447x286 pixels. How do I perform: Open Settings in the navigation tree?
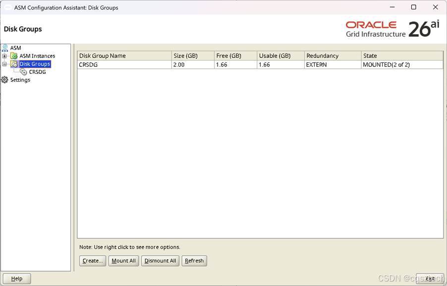click(20, 80)
